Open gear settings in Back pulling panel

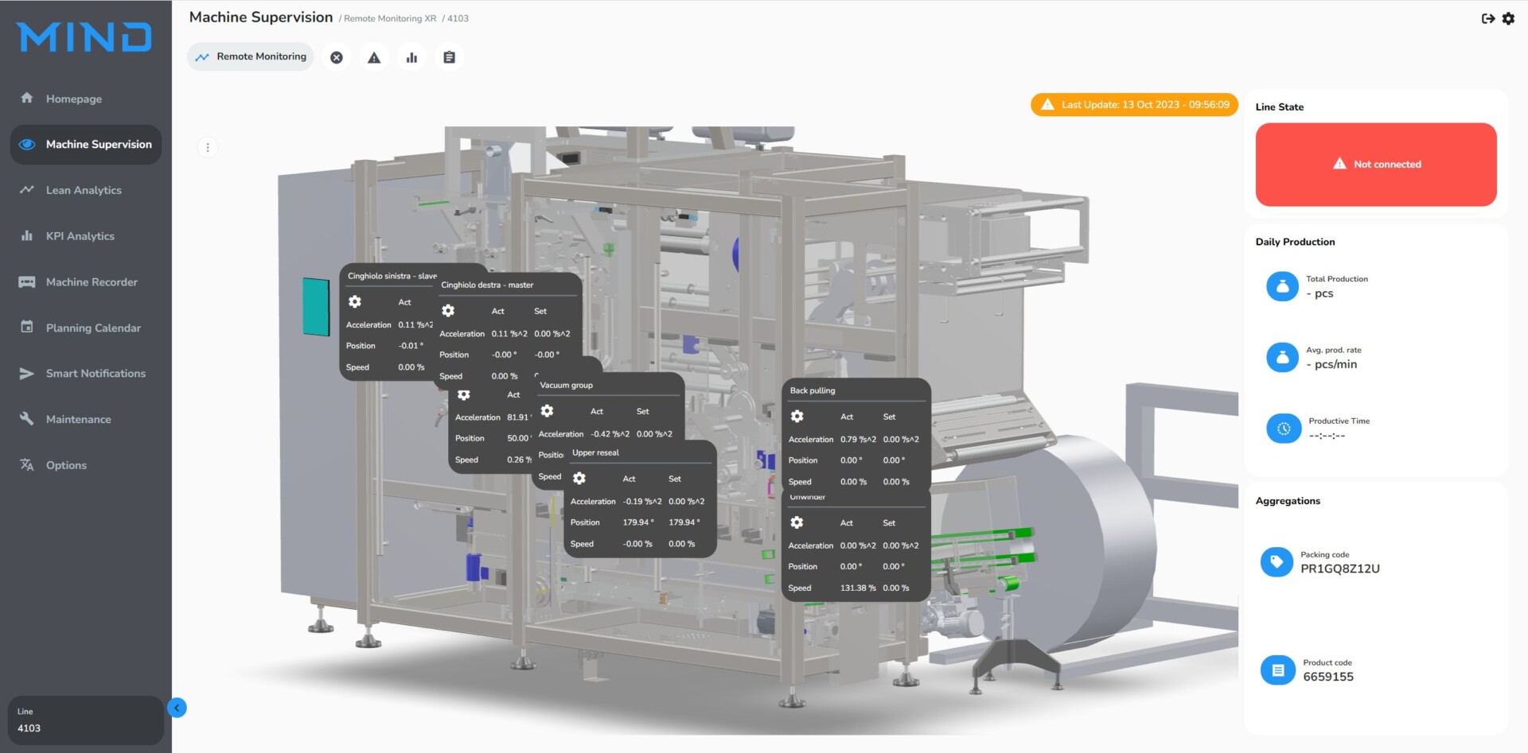click(797, 417)
